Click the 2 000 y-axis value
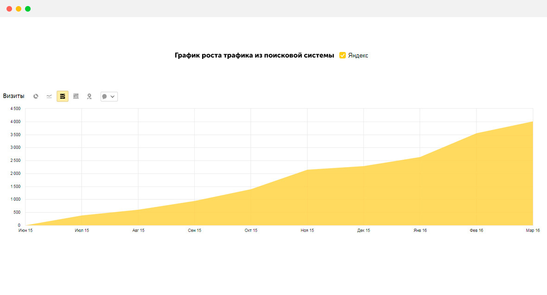 tap(15, 173)
